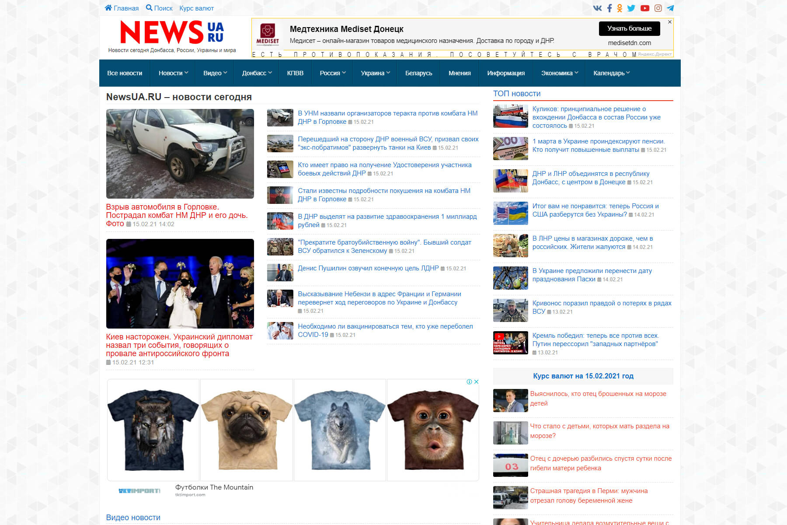Open Кремль победил Putin thumbnail
This screenshot has height=525, width=787.
coord(511,343)
